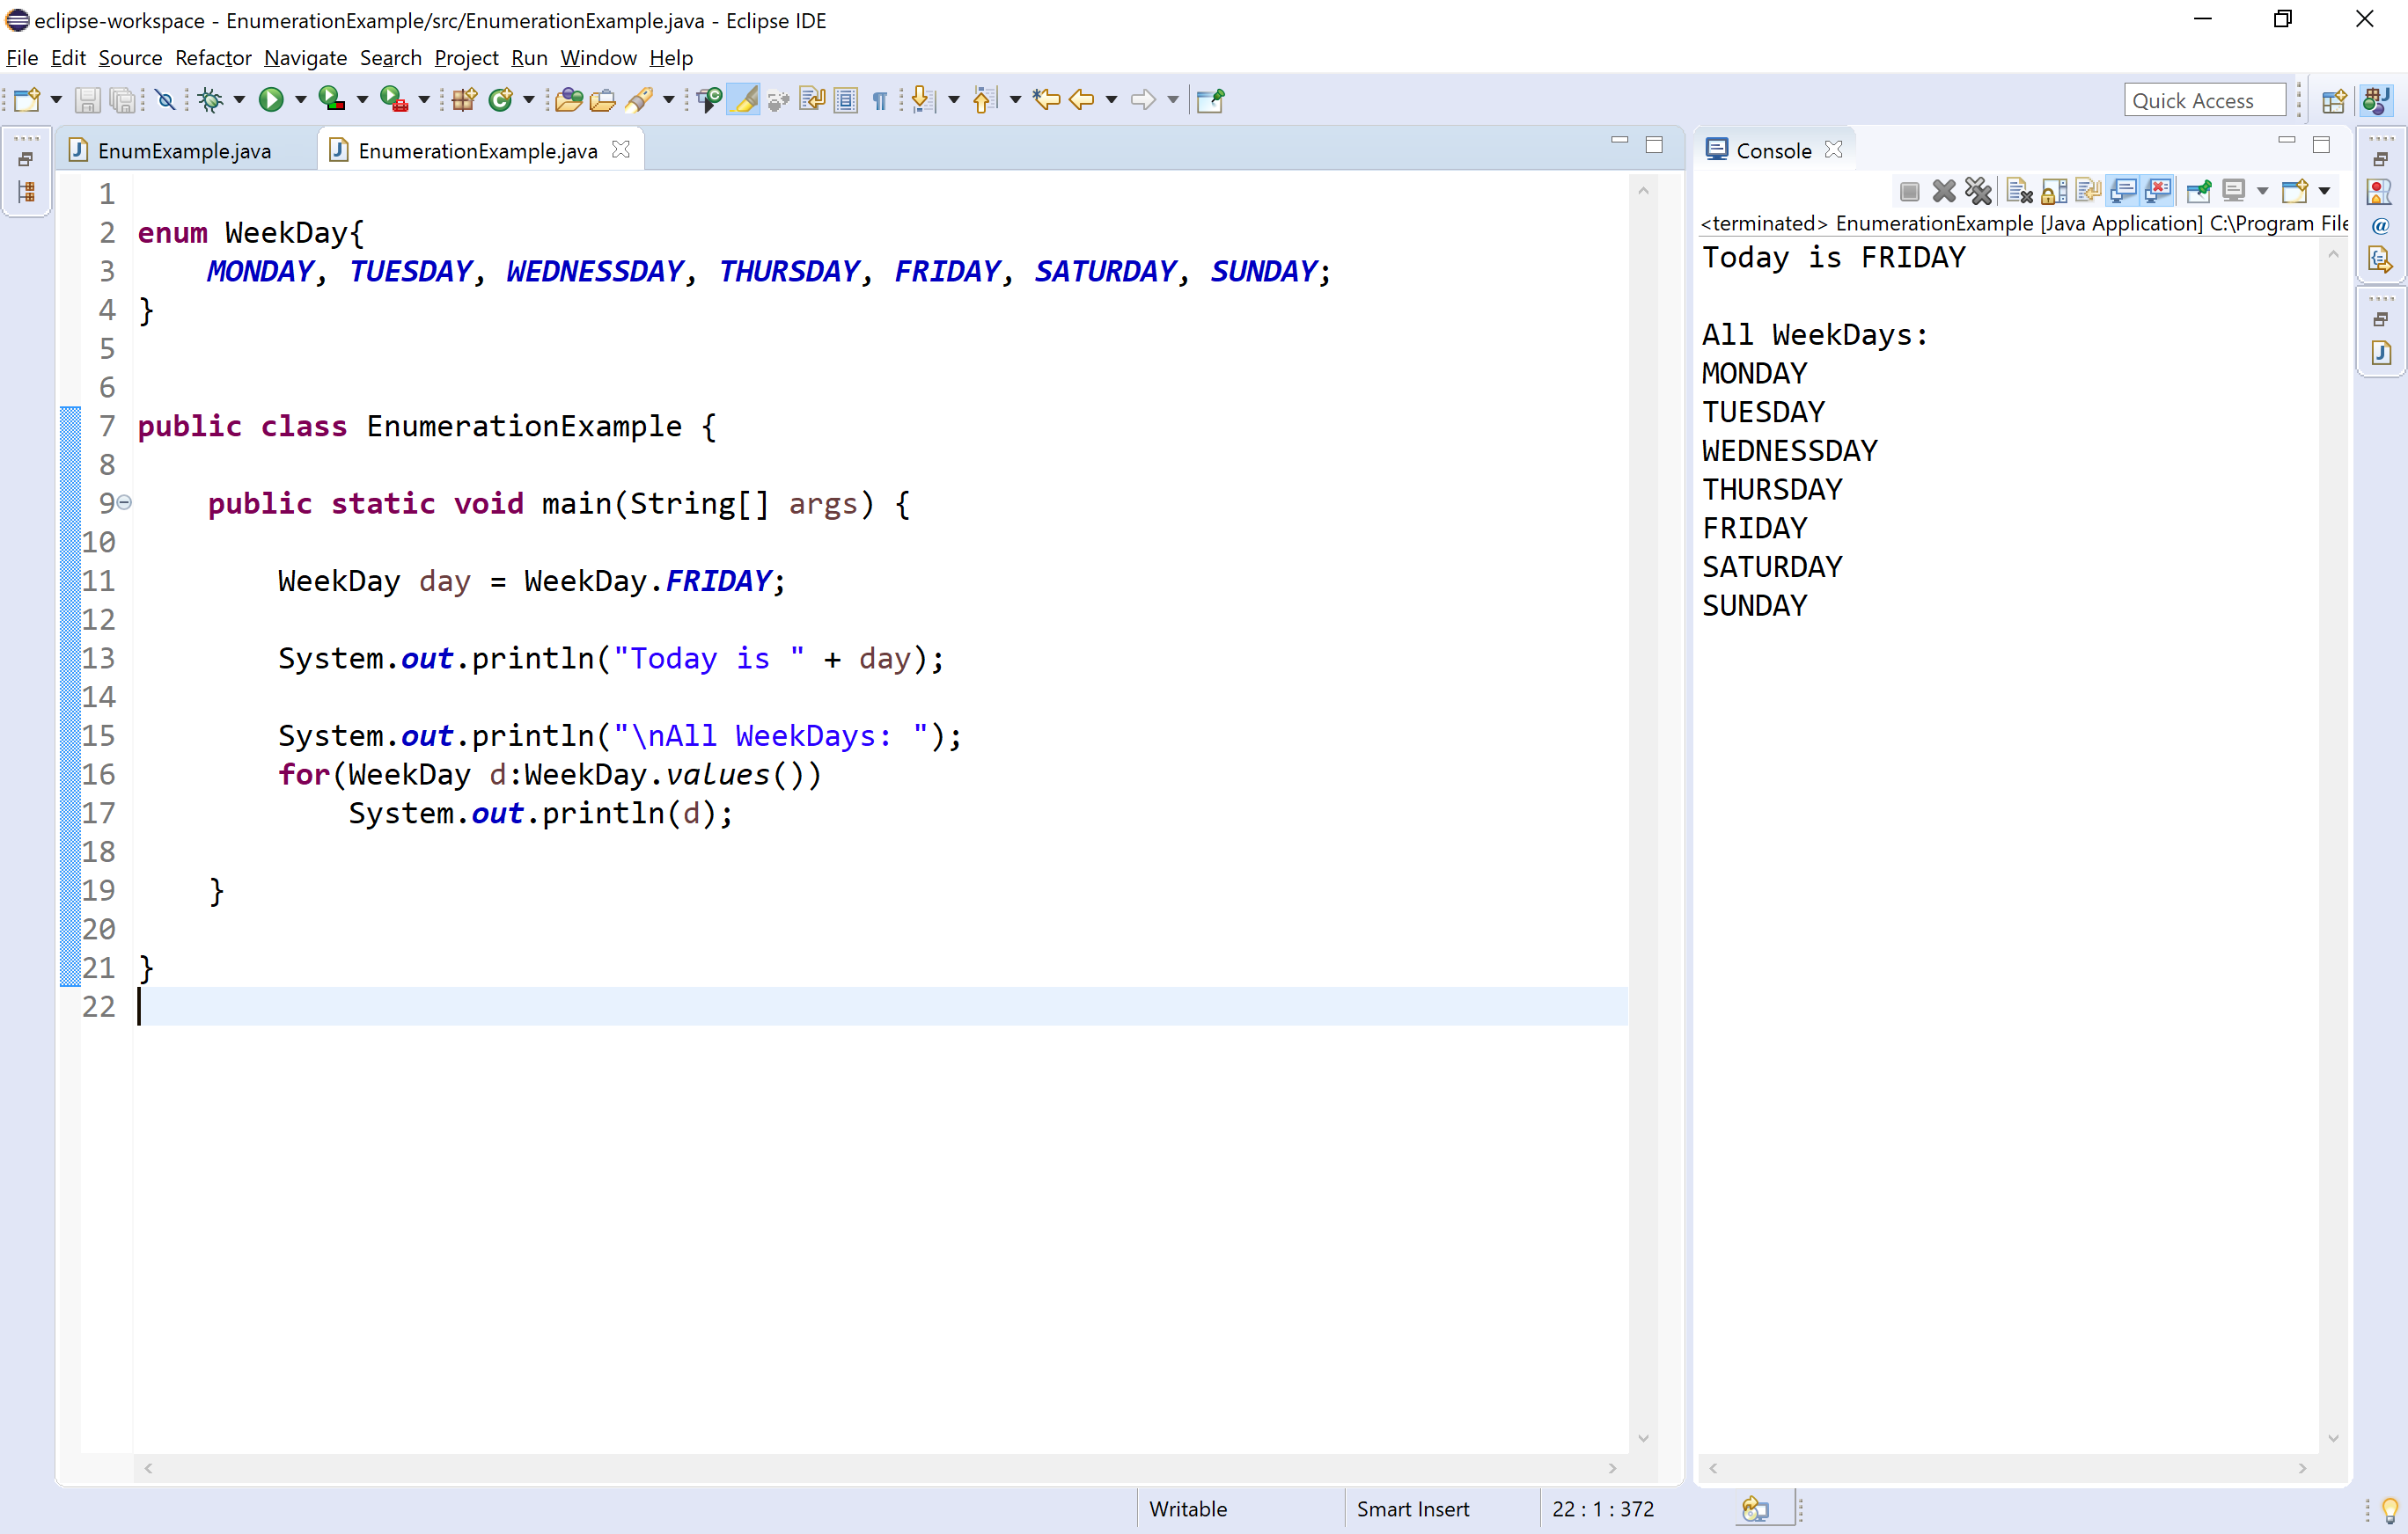This screenshot has width=2408, height=1534.
Task: Open the Debug tool in the toolbar
Action: coord(210,99)
